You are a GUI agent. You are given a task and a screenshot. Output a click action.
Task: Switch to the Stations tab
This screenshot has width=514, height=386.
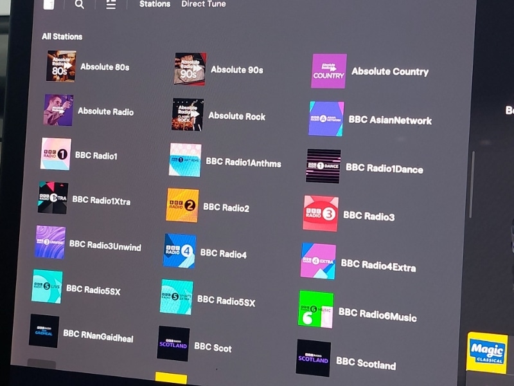[155, 4]
